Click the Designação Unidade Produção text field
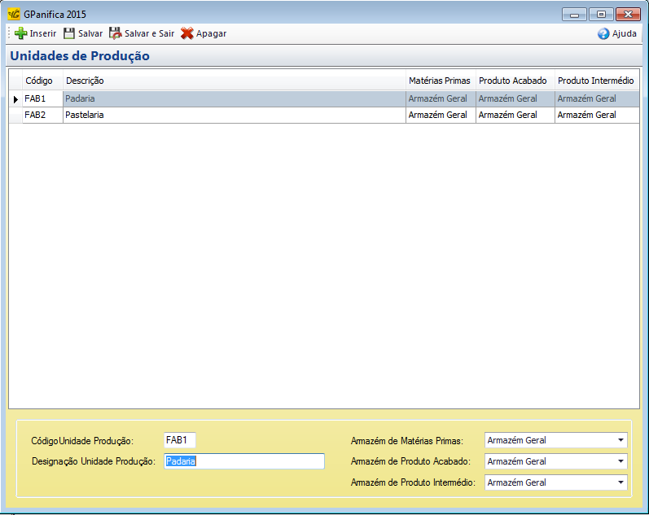The width and height of the screenshot is (649, 515). [x=243, y=461]
